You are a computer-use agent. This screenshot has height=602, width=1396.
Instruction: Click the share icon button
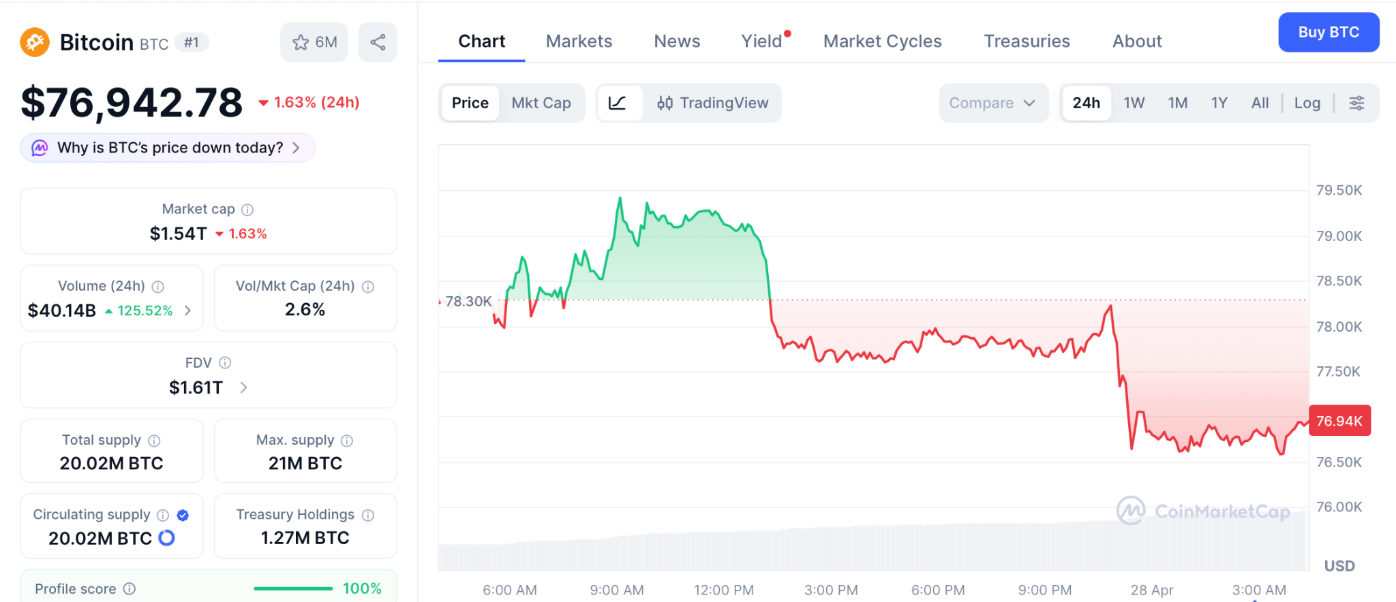pyautogui.click(x=378, y=42)
